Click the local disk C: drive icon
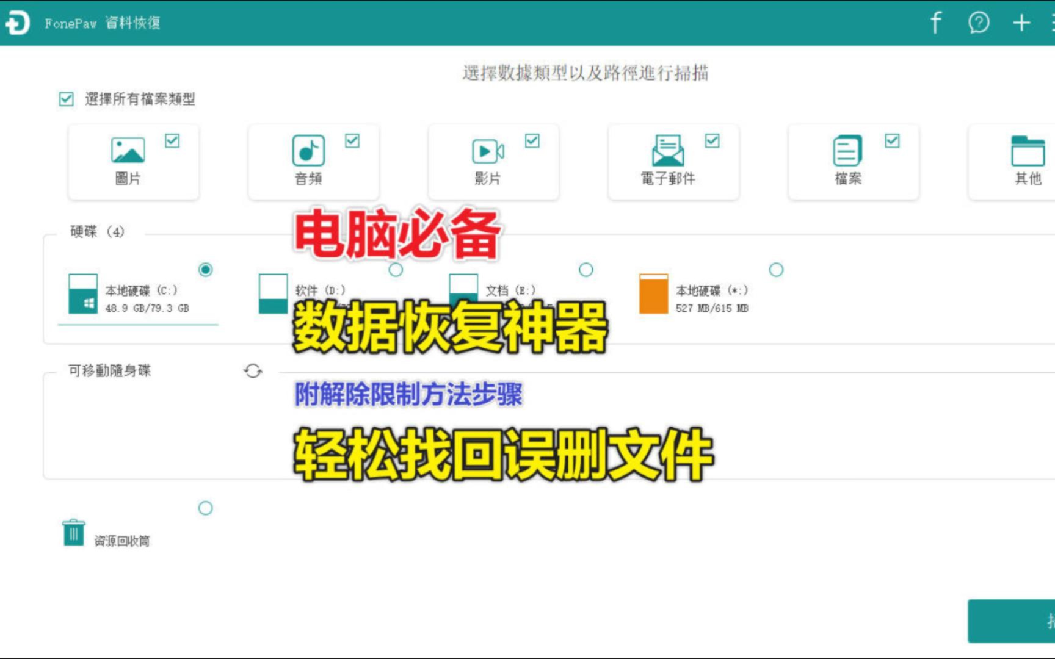1055x659 pixels. click(x=83, y=293)
